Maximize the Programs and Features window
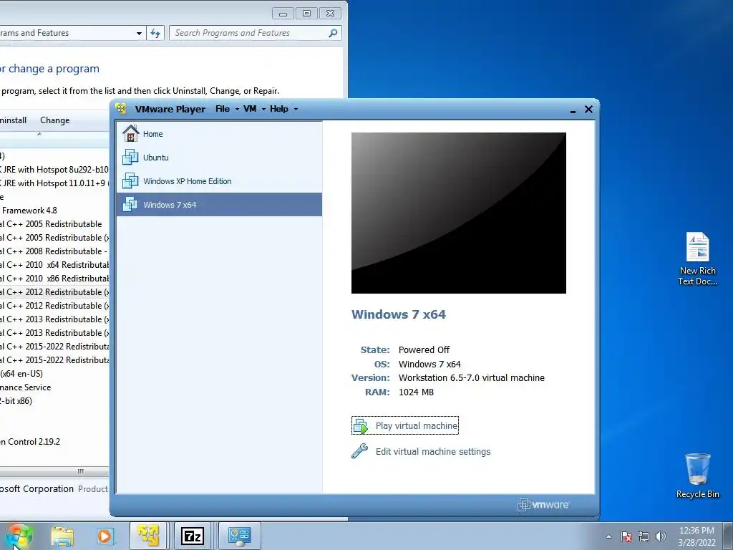 (306, 13)
